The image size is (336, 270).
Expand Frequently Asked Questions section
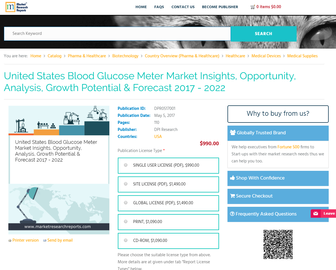(278, 214)
